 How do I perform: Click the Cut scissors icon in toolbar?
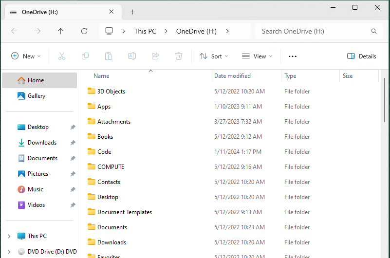[x=62, y=56]
